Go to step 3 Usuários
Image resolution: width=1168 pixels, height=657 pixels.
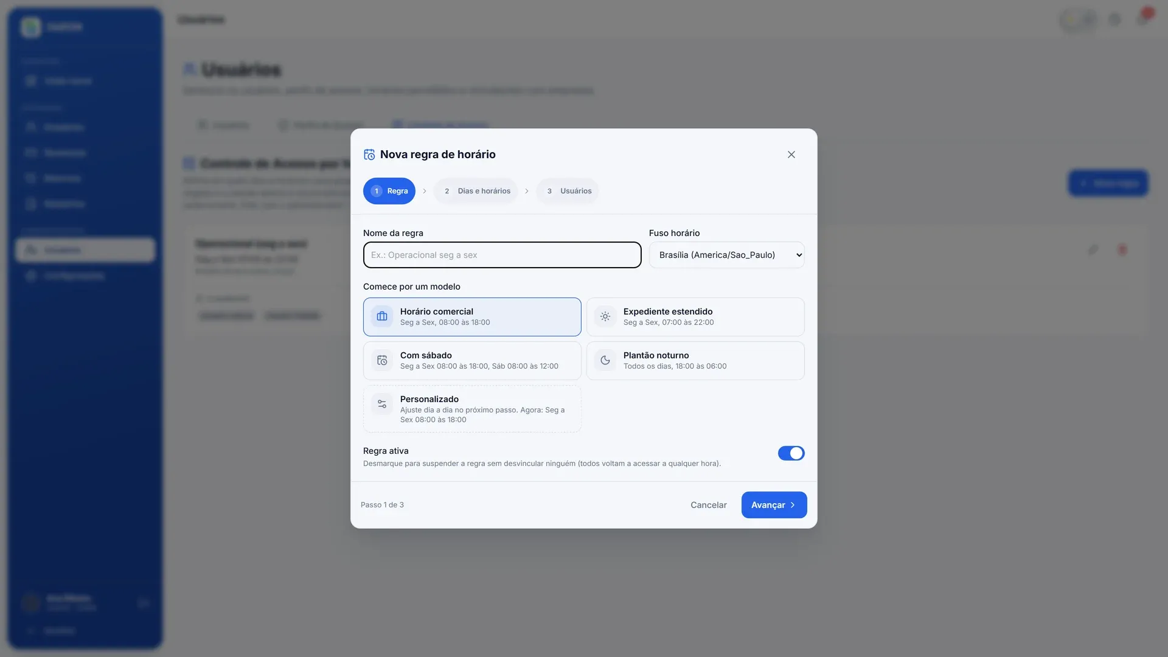pyautogui.click(x=568, y=191)
